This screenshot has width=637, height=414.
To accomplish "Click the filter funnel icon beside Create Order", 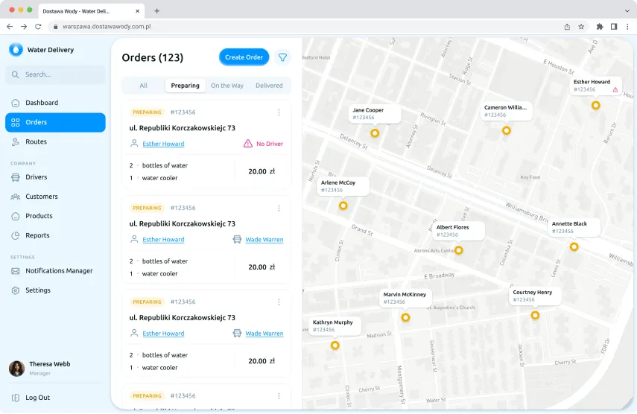I will pyautogui.click(x=282, y=57).
